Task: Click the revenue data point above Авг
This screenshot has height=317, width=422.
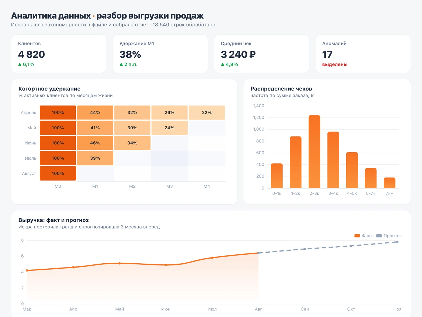Action: coord(259,253)
